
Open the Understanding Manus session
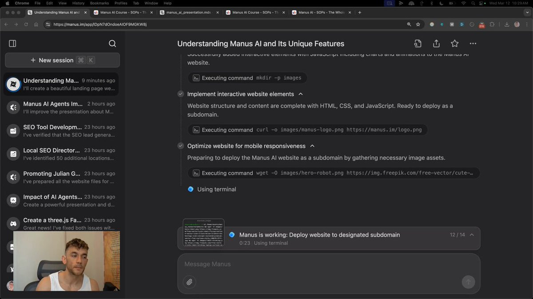click(x=61, y=84)
